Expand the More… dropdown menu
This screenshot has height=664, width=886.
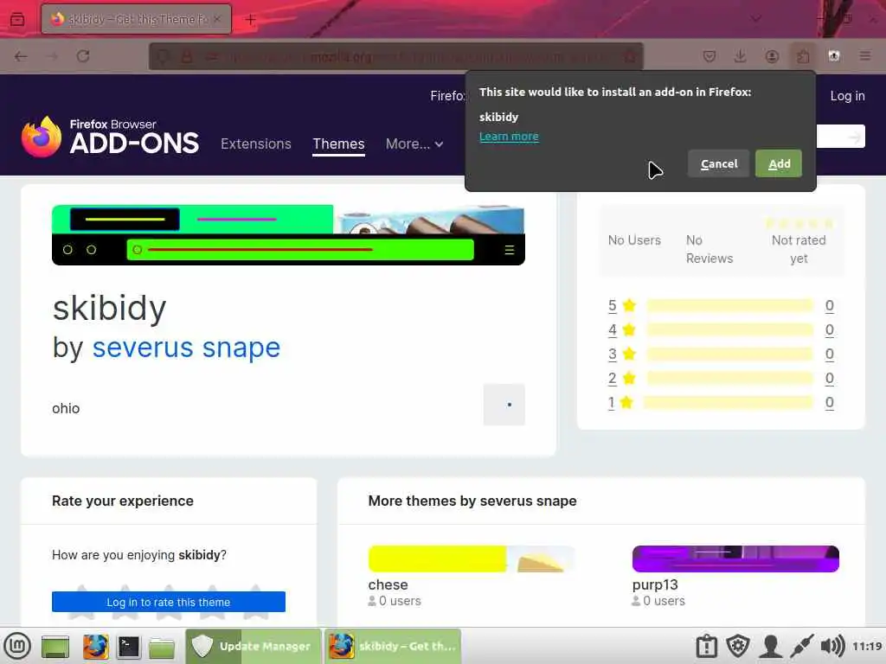point(414,144)
